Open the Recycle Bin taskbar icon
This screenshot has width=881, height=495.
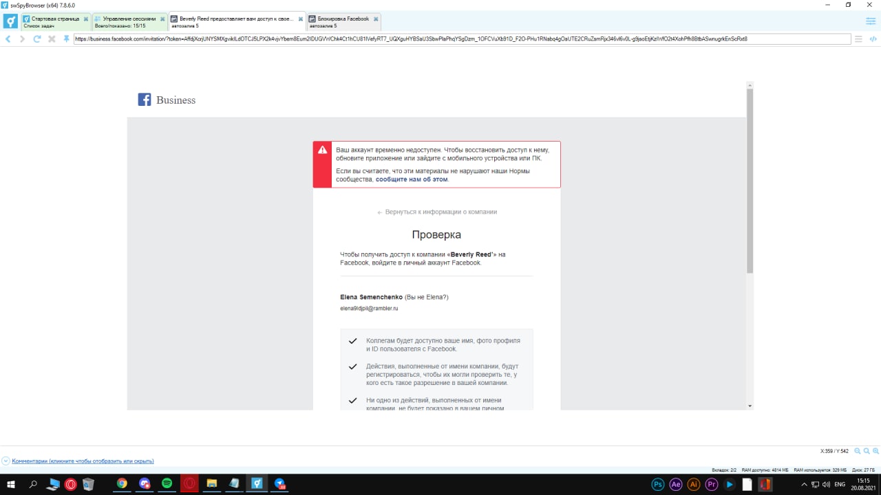point(88,484)
